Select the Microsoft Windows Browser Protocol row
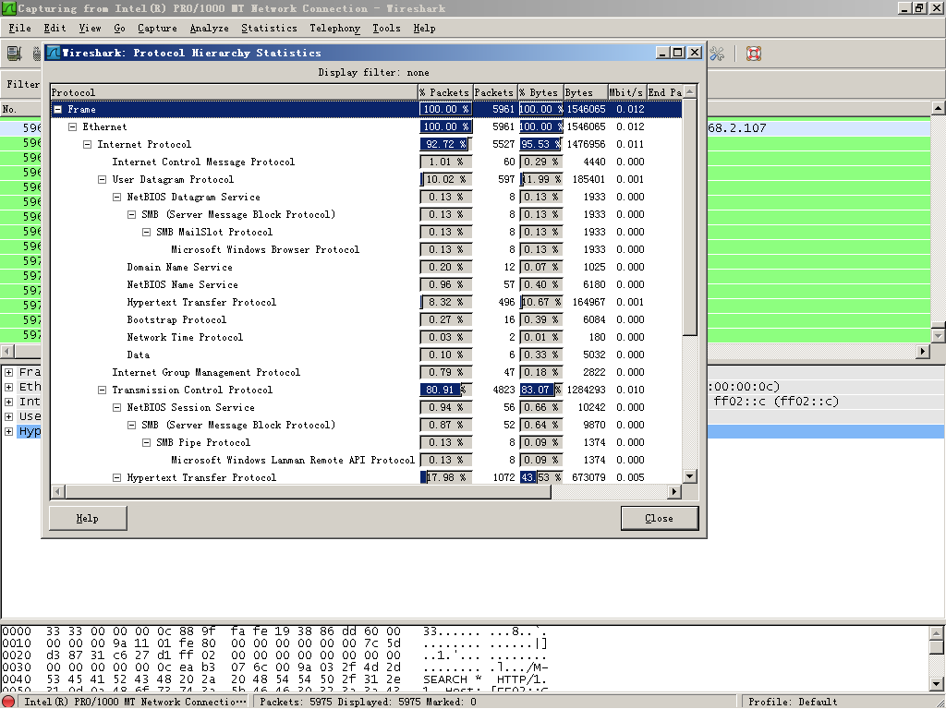Screen dimensions: 946x709 pos(366,249)
